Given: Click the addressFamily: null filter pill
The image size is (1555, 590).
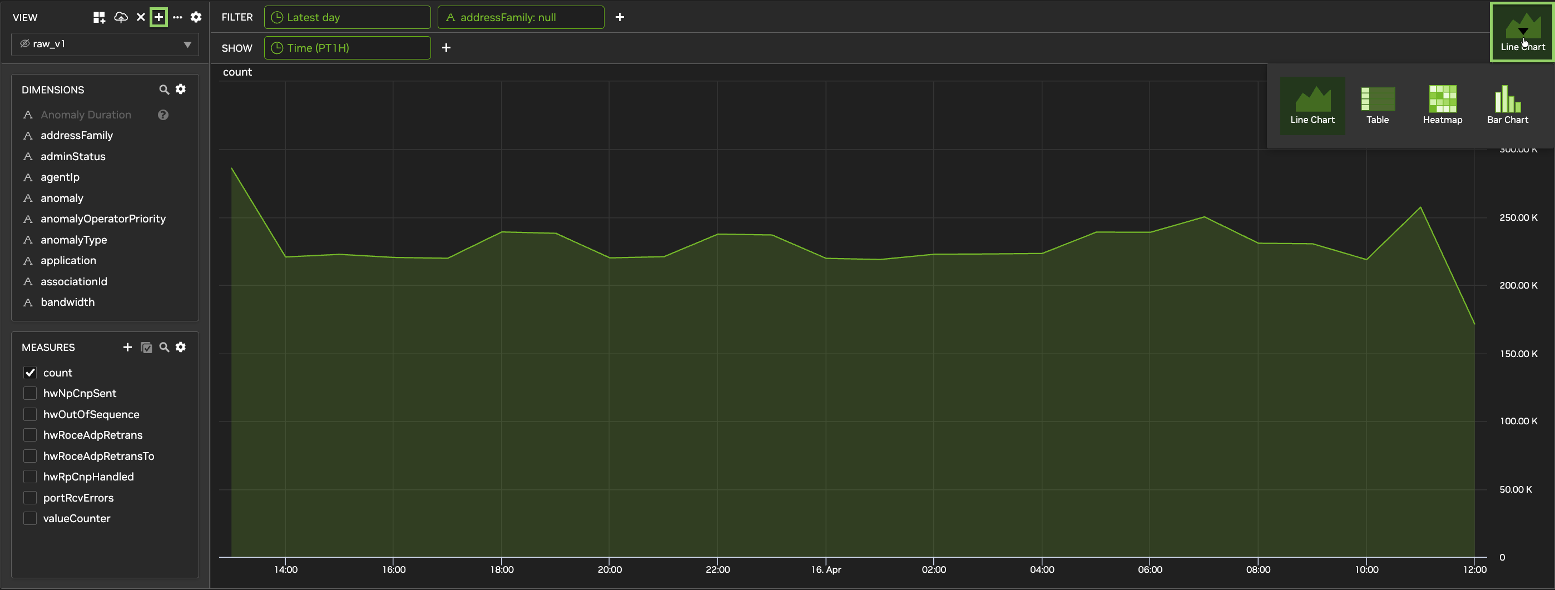Looking at the screenshot, I should coord(521,17).
